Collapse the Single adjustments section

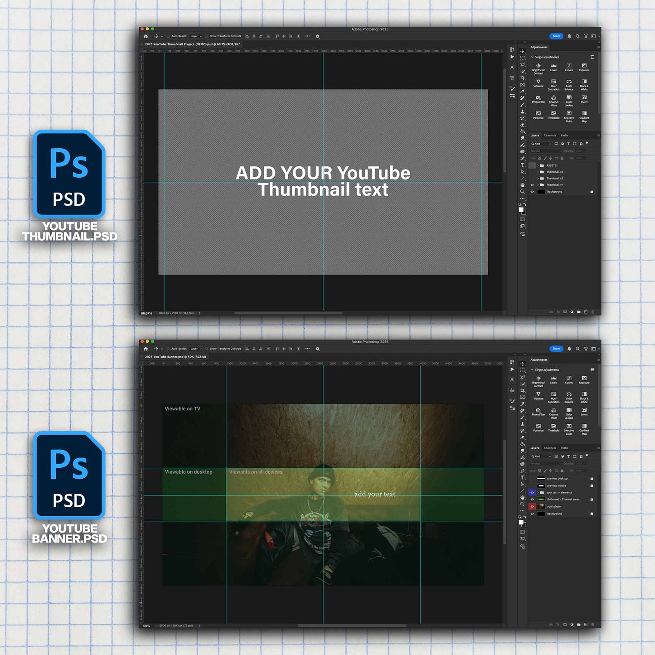[x=532, y=57]
